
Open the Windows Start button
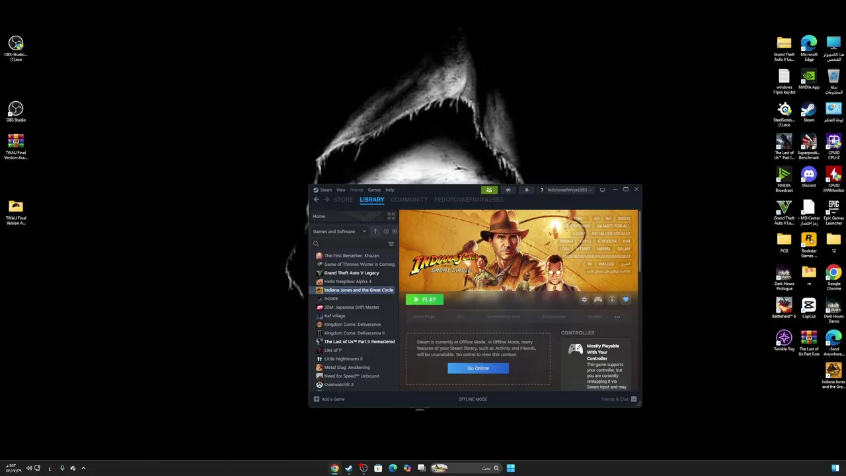coord(511,468)
